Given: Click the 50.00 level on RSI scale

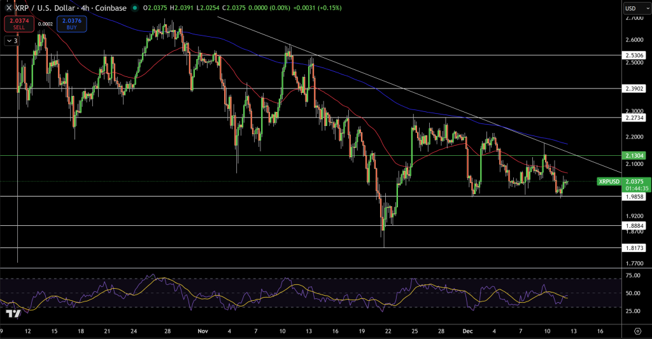Looking at the screenshot, I should click(x=633, y=293).
